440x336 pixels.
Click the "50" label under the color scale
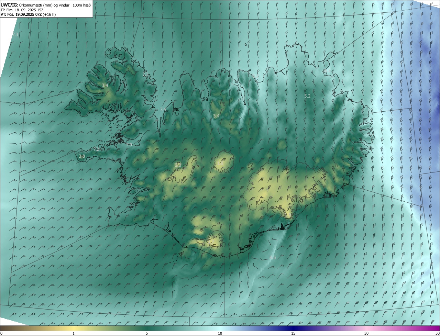pyautogui.click(x=437, y=333)
